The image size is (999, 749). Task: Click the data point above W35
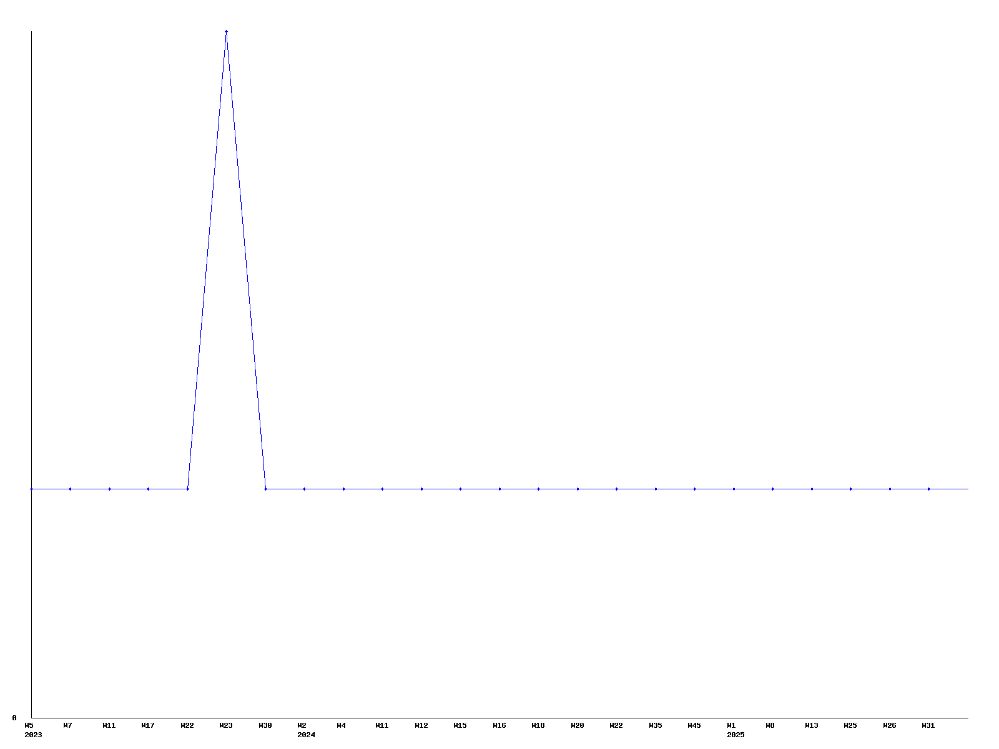tap(656, 489)
